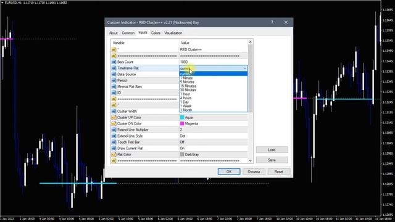
Task: Choose '1 Month' from the timeframe list
Action: 214,110
